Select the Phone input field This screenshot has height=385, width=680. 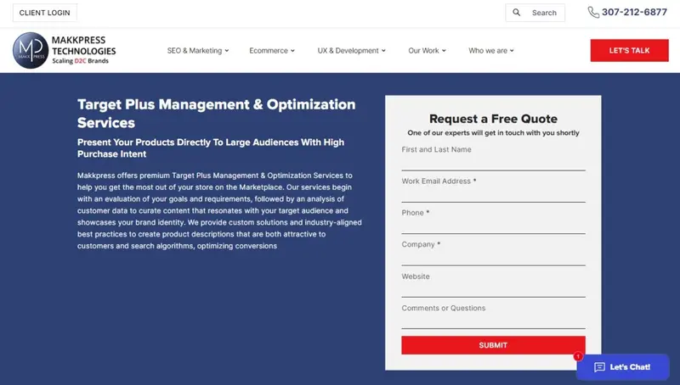point(493,226)
